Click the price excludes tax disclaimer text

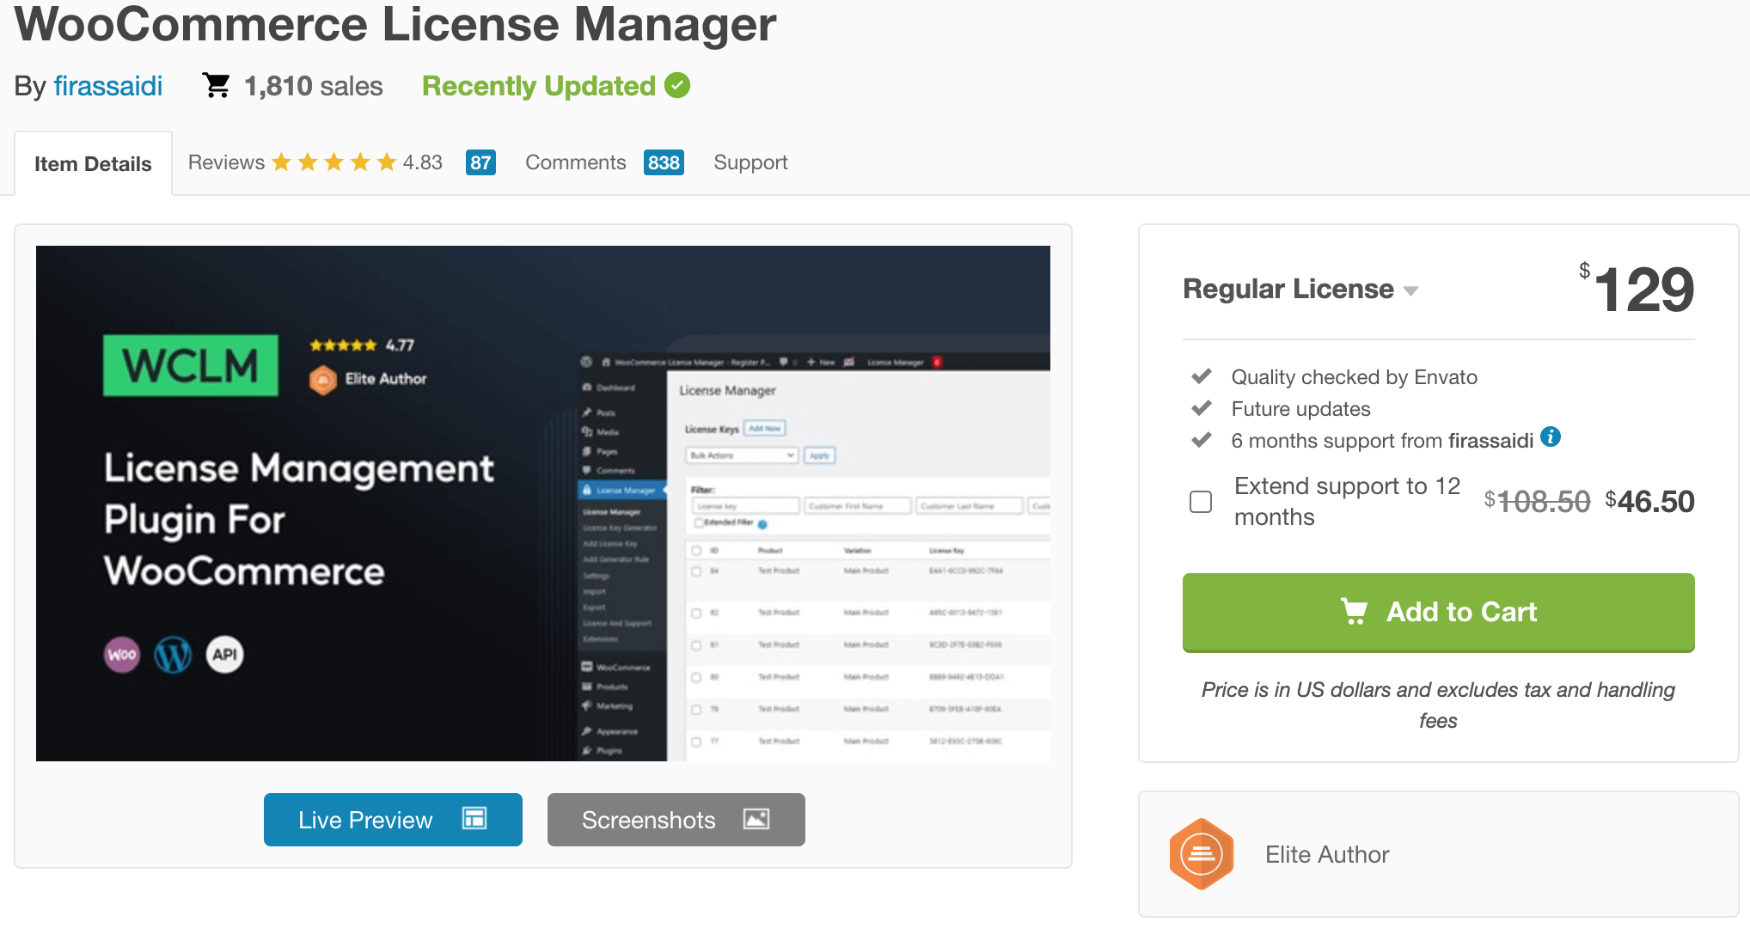coord(1438,705)
